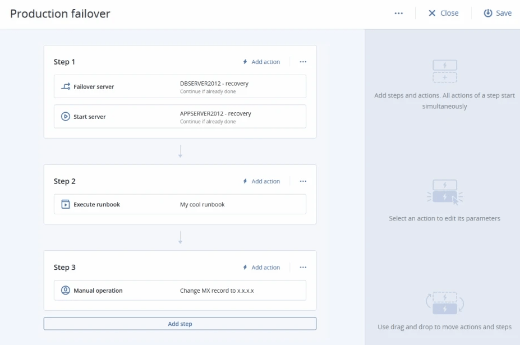Click the Production failover title
Viewport: 520px width, 345px height.
(x=60, y=13)
